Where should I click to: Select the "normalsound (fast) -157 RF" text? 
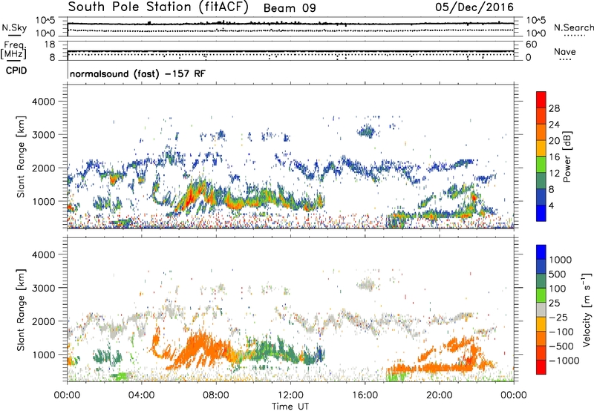click(x=137, y=73)
